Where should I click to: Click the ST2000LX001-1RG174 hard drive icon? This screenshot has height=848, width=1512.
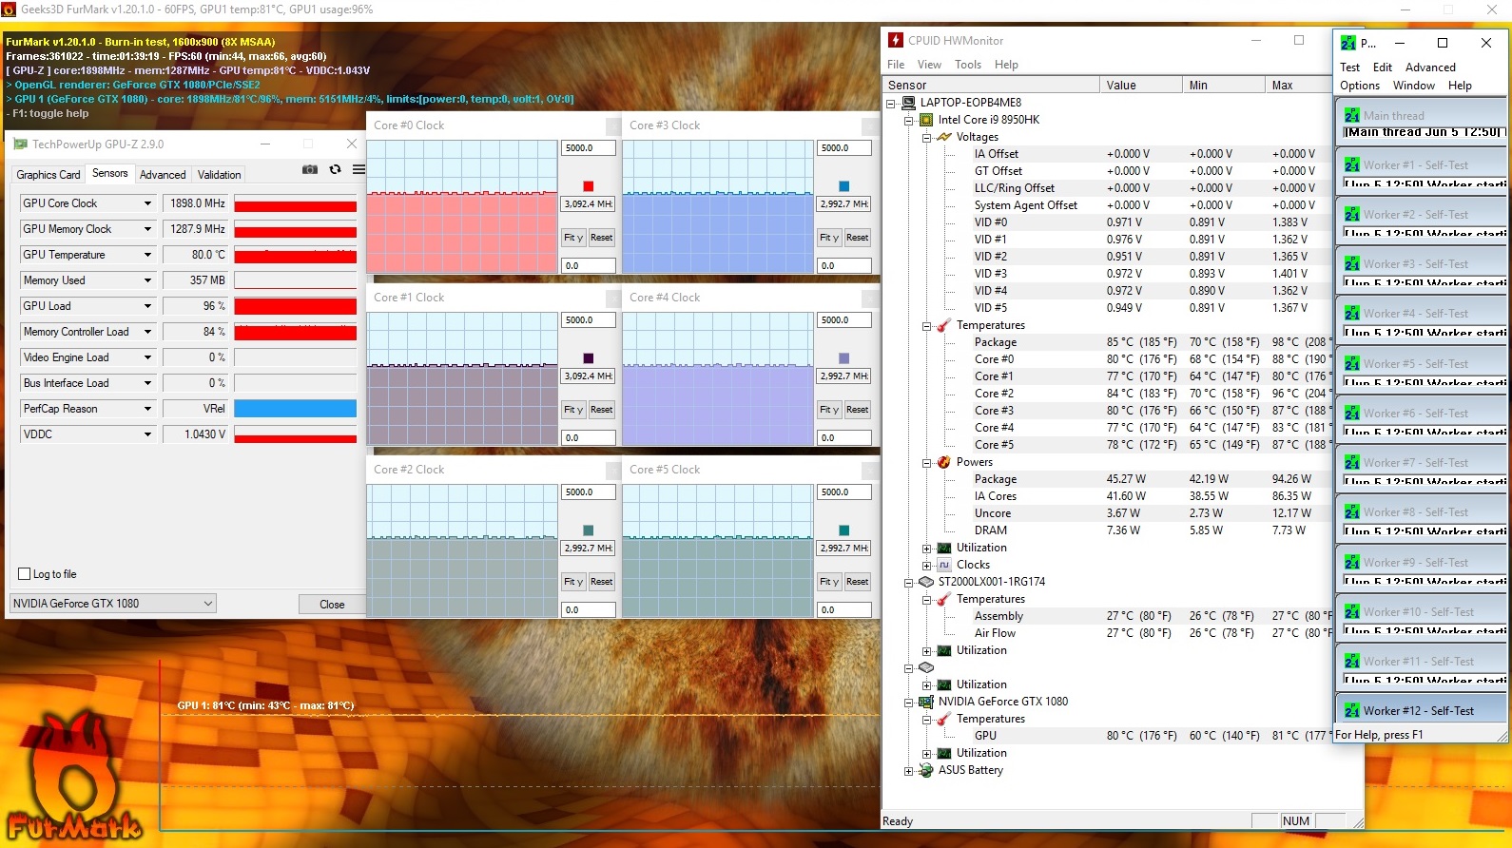tap(926, 582)
